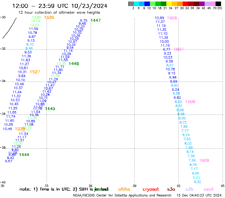
Task: Click the timestamp '15 Dec 04:40:23 UTC 2024'
Action: tap(199, 196)
